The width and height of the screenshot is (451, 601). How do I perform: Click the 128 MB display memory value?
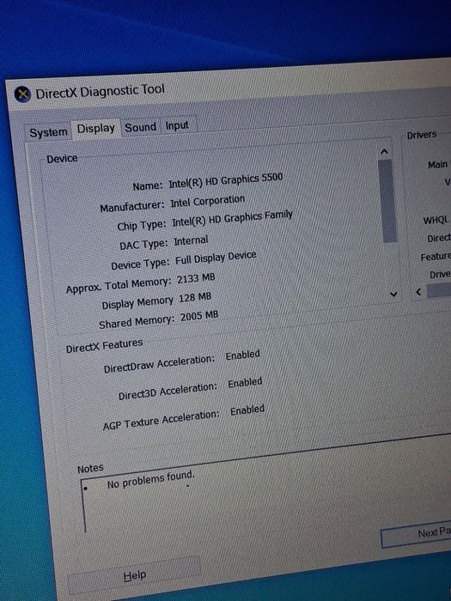click(195, 297)
